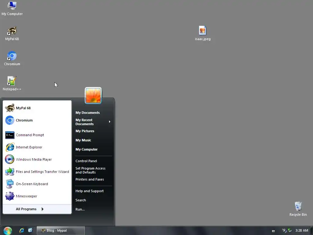
Task: Click Minesweeper mine icon in Start menu
Action: [9, 196]
